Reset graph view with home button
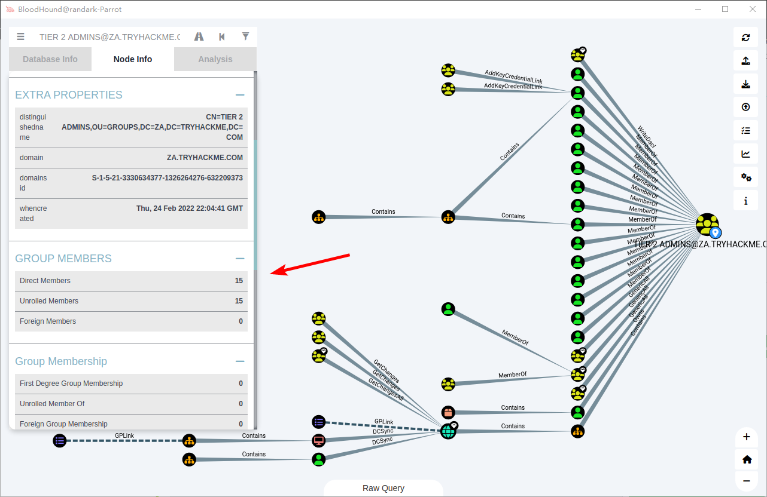 [747, 459]
